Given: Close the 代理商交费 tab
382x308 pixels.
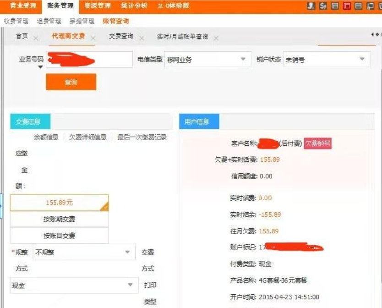Looking at the screenshot, I should point(93,38).
